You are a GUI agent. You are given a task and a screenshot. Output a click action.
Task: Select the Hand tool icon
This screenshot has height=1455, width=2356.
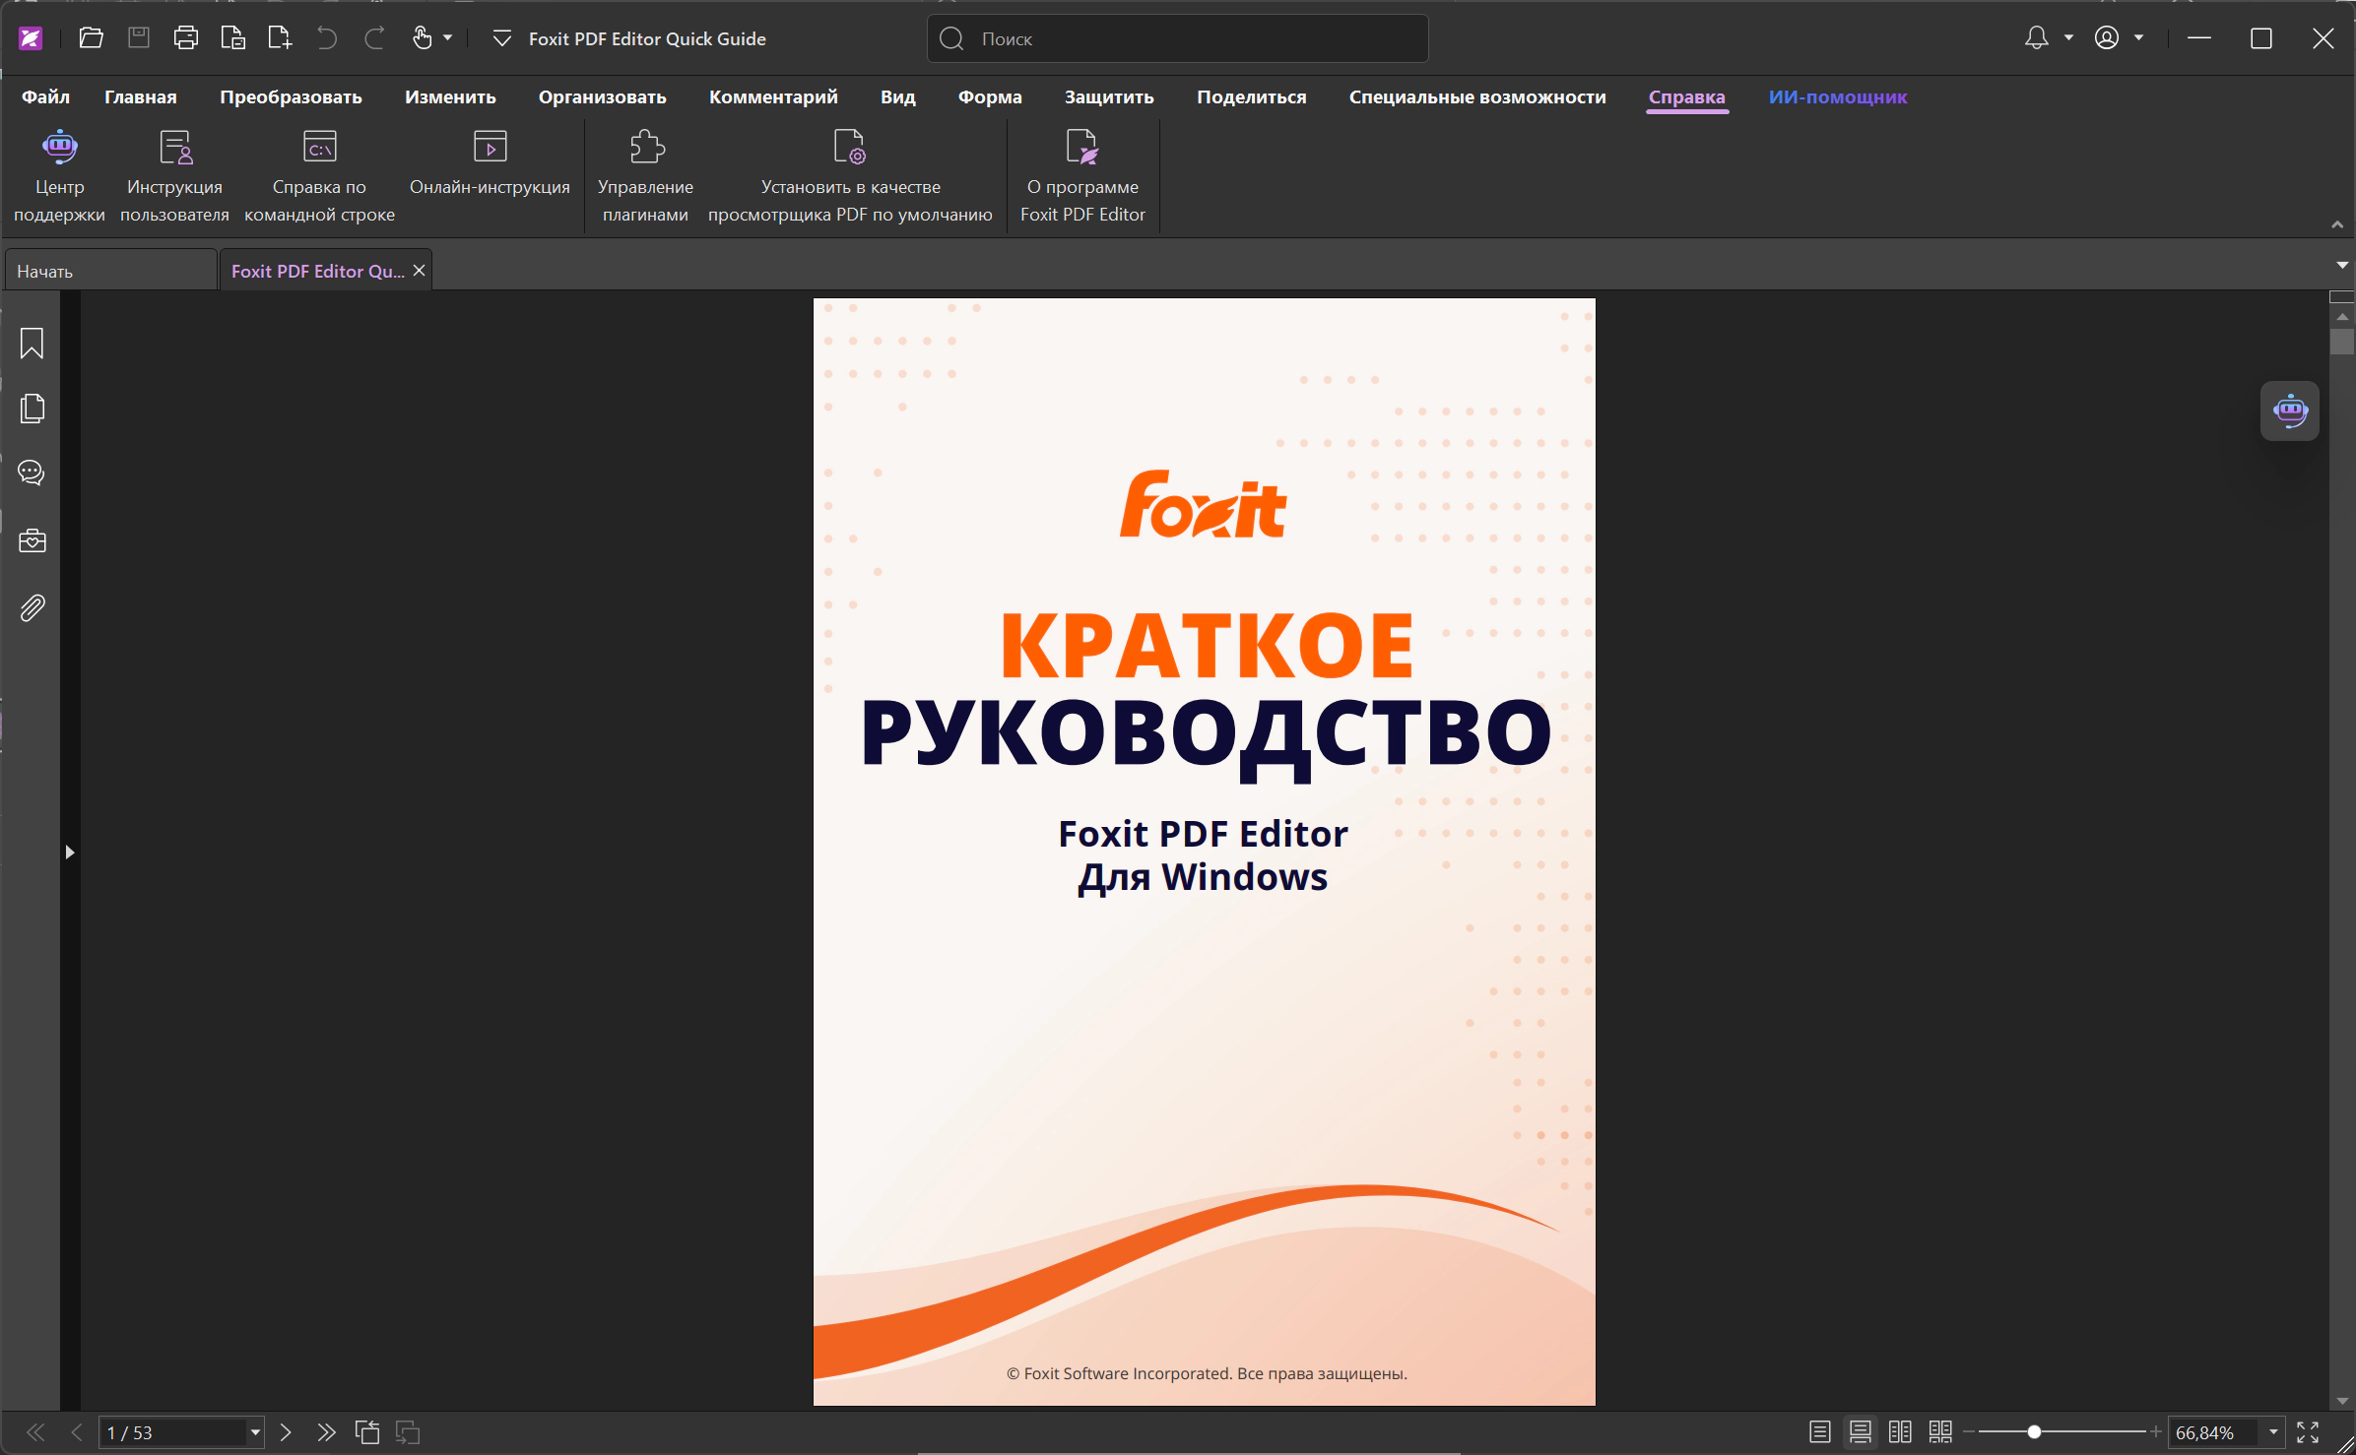click(x=422, y=38)
